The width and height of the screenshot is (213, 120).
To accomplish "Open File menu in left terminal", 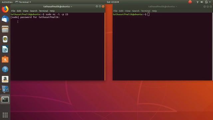I will [13, 11].
